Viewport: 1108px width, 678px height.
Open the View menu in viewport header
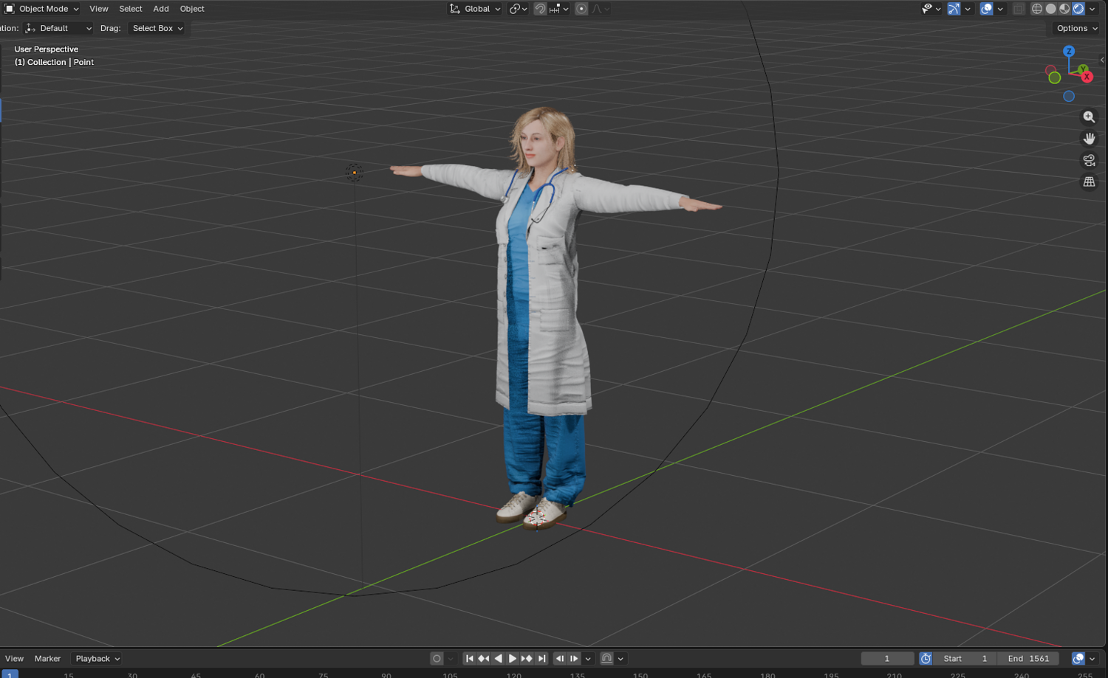click(x=99, y=9)
